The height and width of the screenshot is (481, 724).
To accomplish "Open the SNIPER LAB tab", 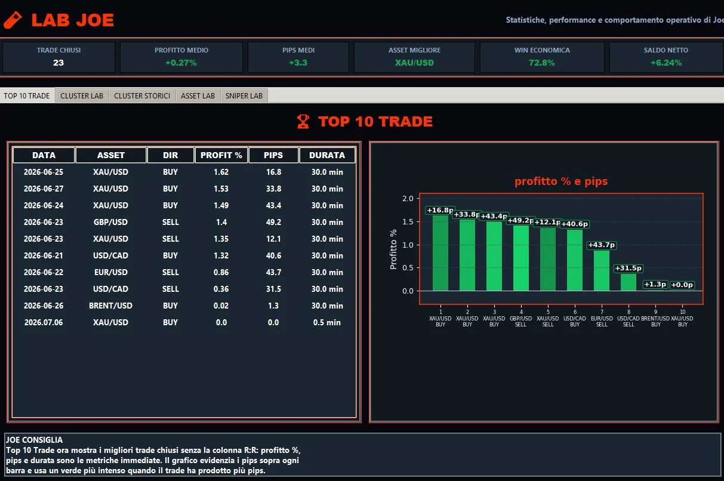I will click(244, 95).
